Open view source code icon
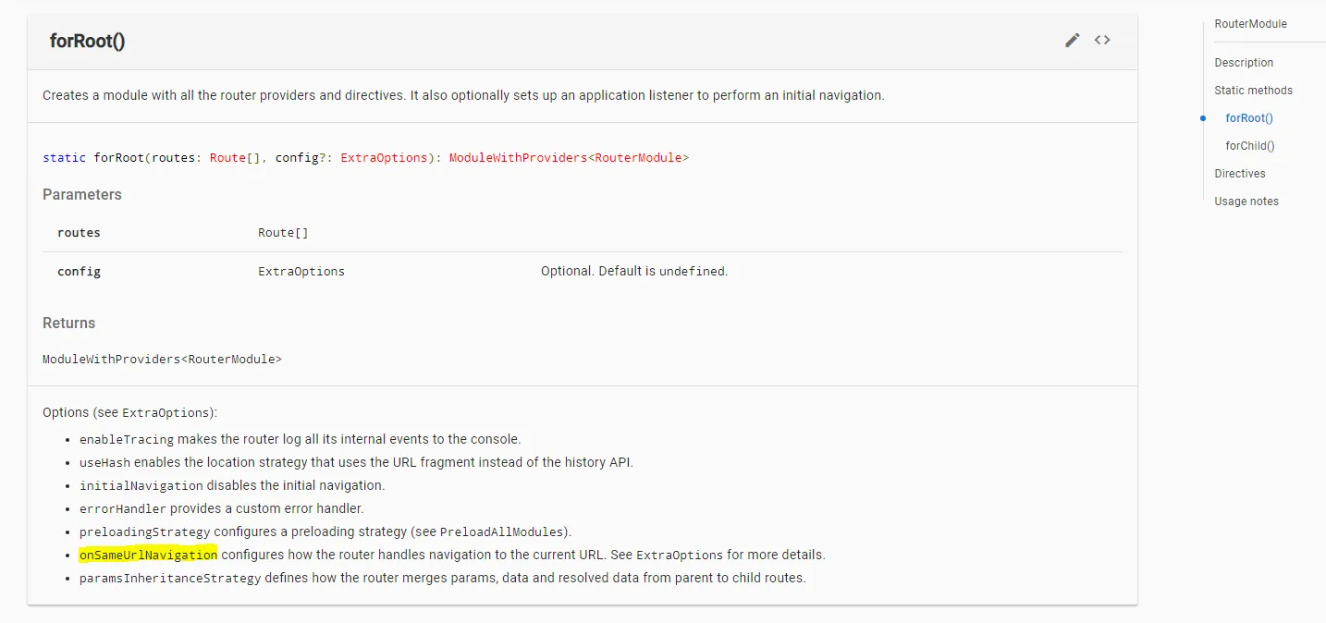This screenshot has height=623, width=1326. (x=1101, y=40)
